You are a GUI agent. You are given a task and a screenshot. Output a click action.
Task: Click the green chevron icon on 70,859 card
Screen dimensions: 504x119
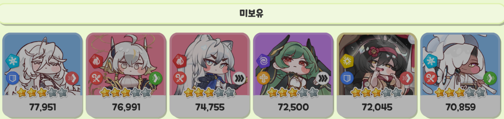[490, 78]
